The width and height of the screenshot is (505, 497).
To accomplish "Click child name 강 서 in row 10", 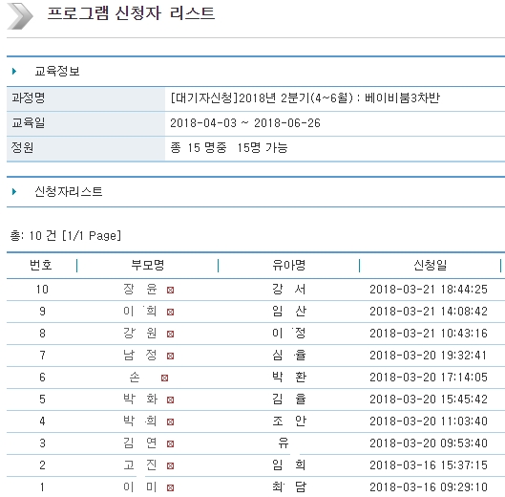I will pyautogui.click(x=289, y=289).
